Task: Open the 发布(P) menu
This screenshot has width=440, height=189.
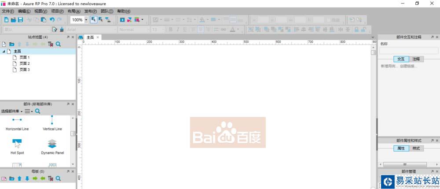Action: click(90, 11)
